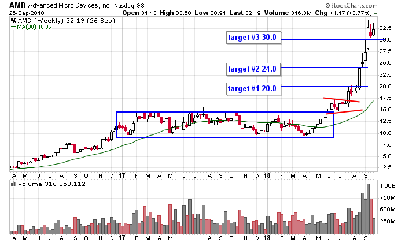Click the 26-Sep-2018 date in the header

pos(27,13)
